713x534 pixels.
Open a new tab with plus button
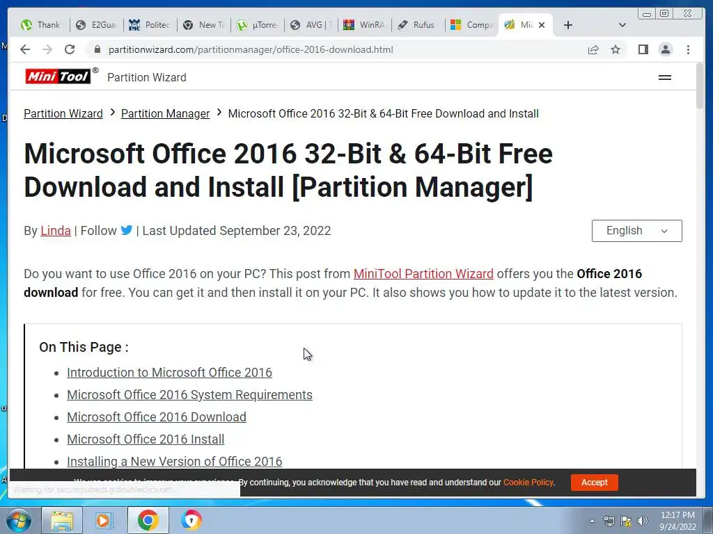click(x=568, y=25)
